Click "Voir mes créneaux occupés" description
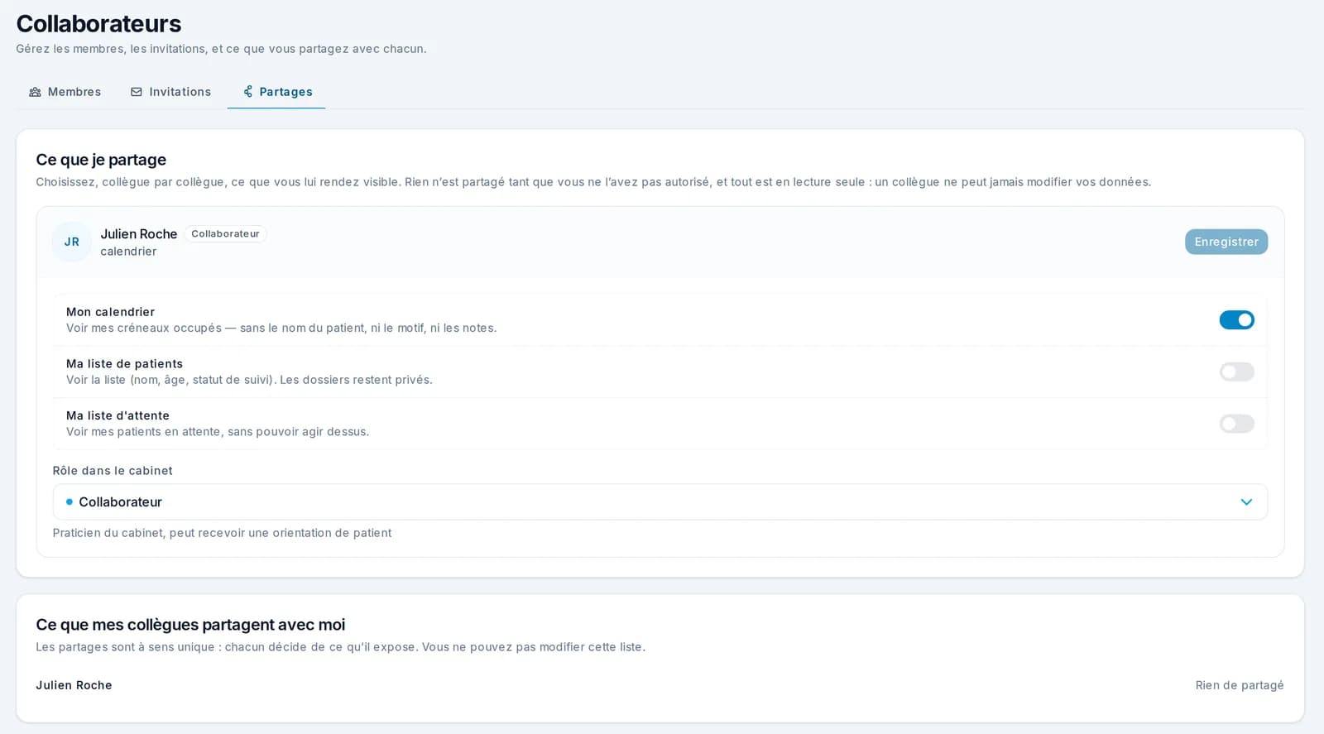The width and height of the screenshot is (1324, 734). (x=281, y=329)
